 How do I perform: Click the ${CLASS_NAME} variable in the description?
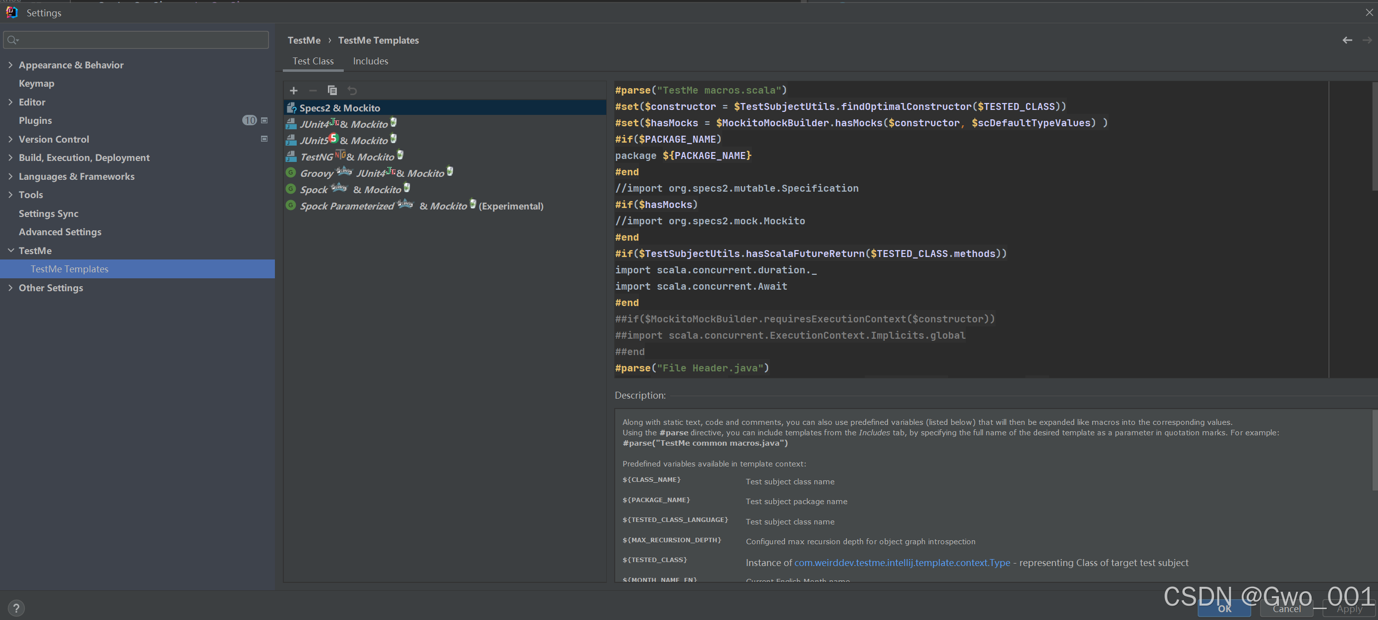(651, 479)
